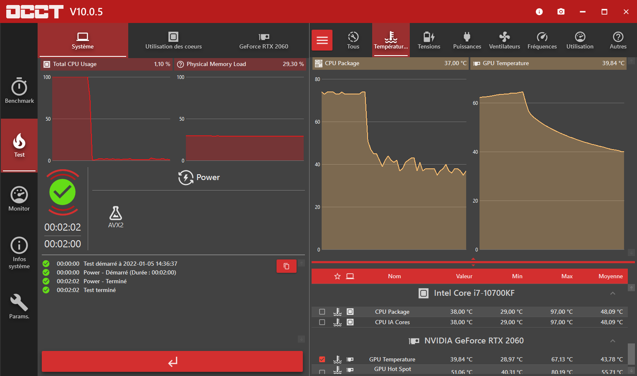Sort by the Min column header
The height and width of the screenshot is (376, 637).
click(517, 276)
